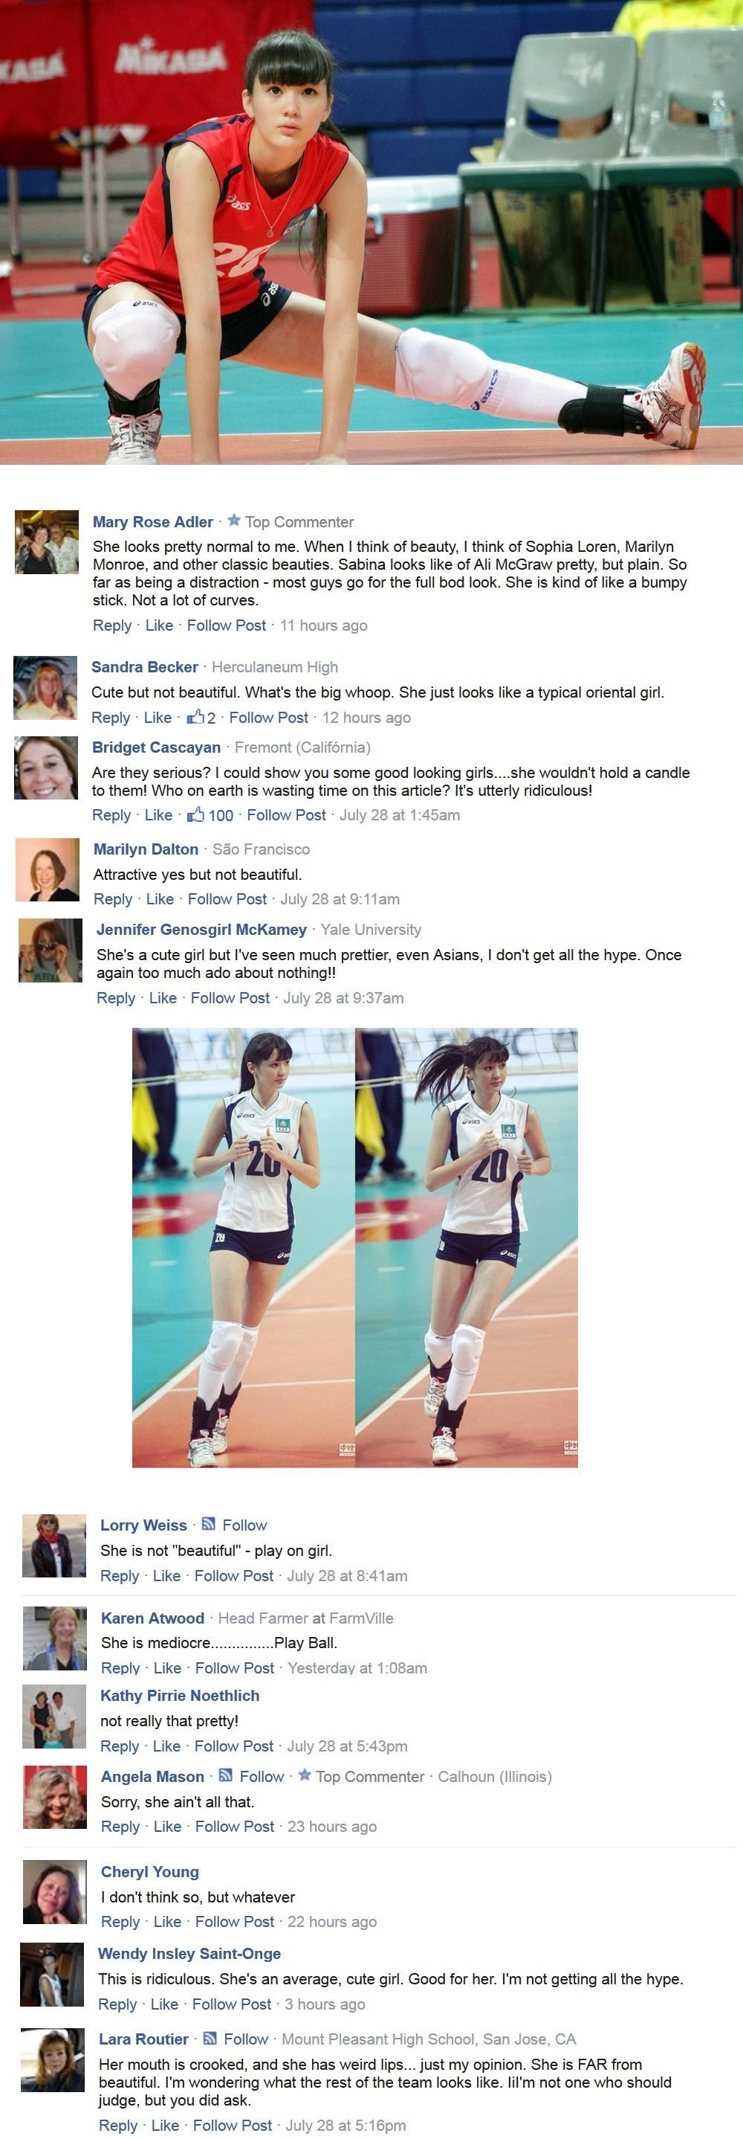Reply to Jennifer Genosgirl McKamey's comment
The image size is (743, 2139).
pyautogui.click(x=116, y=997)
